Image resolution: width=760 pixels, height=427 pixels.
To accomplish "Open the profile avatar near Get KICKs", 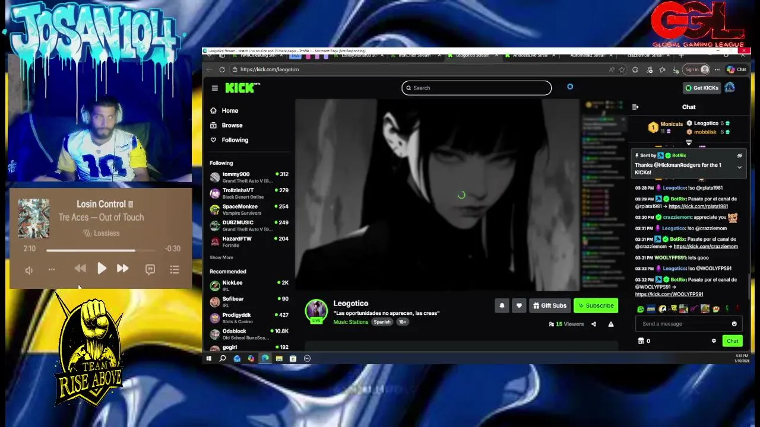I will (730, 88).
